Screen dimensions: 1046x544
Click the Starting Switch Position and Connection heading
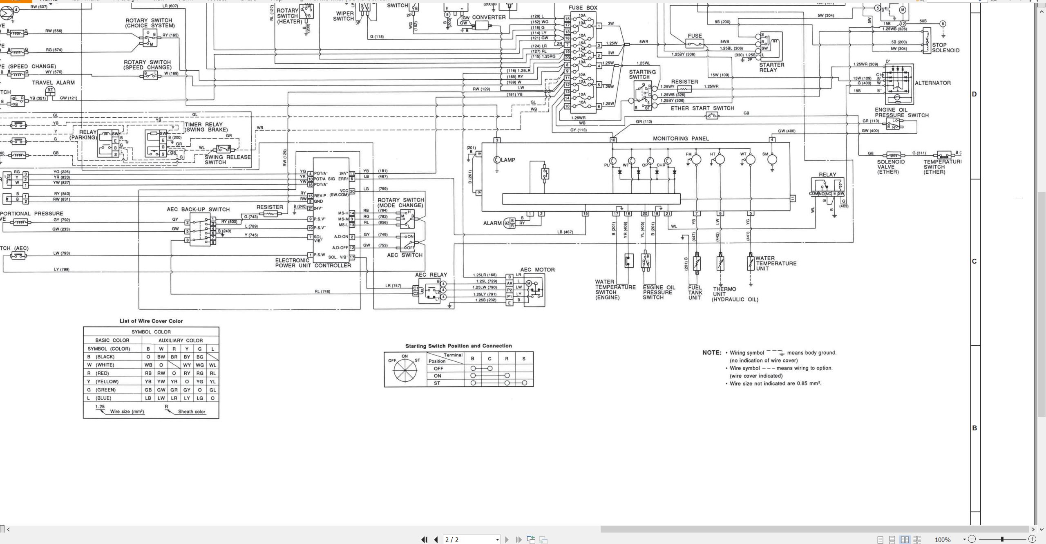click(458, 346)
